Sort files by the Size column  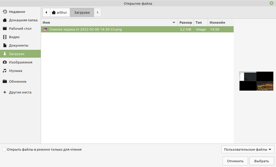tap(185, 23)
